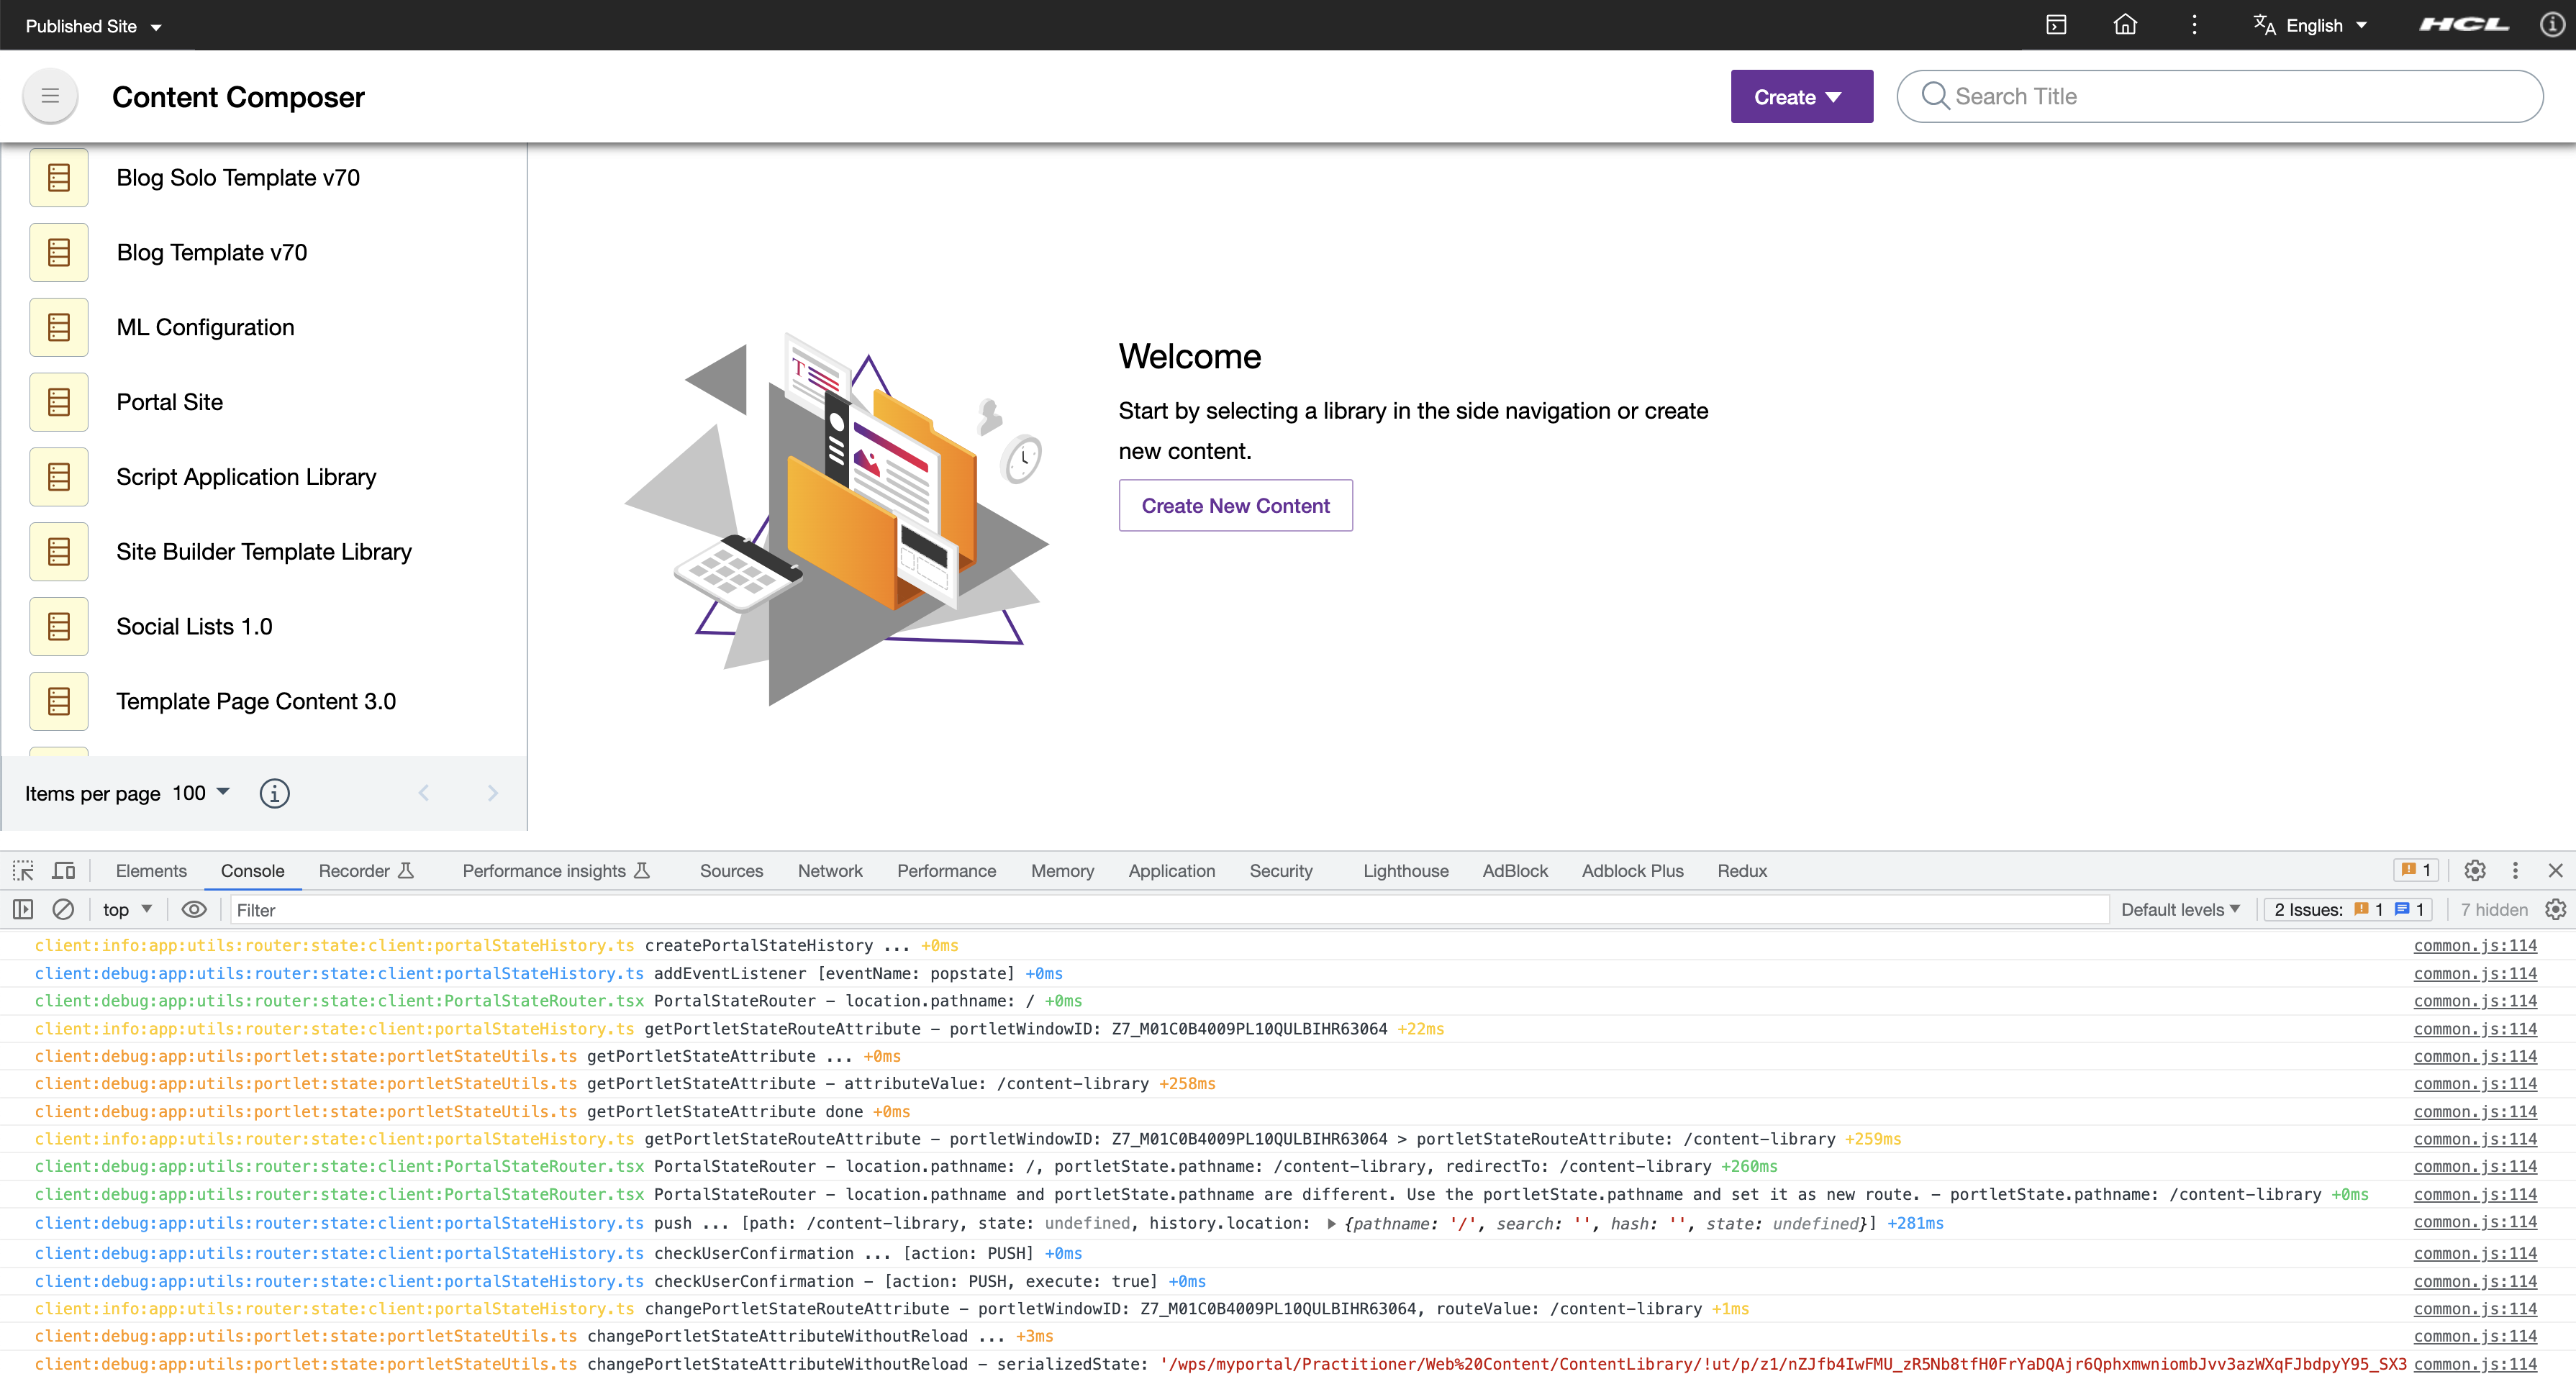The image size is (2576, 1374).
Task: Toggle the DevTools inspect element icon
Action: click(x=22, y=870)
